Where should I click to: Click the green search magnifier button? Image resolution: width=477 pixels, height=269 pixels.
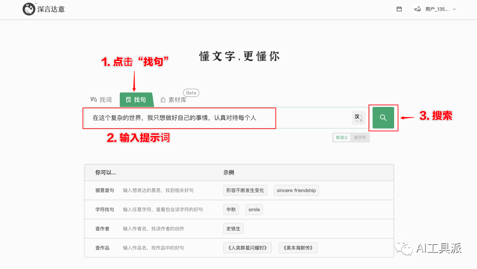384,118
